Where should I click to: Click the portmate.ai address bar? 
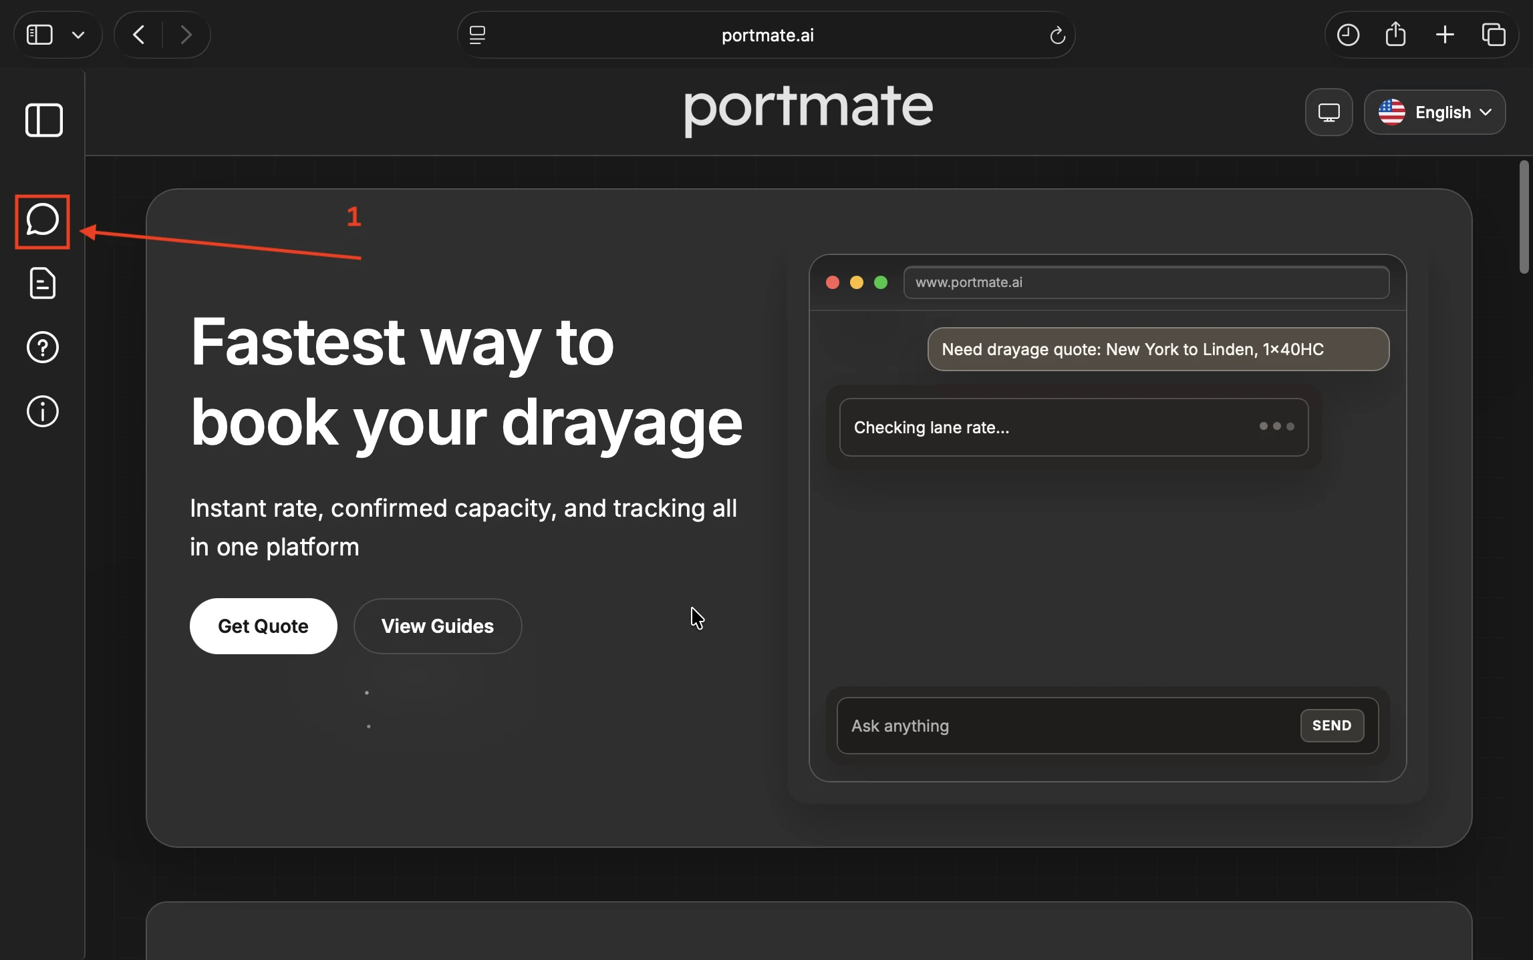point(766,35)
